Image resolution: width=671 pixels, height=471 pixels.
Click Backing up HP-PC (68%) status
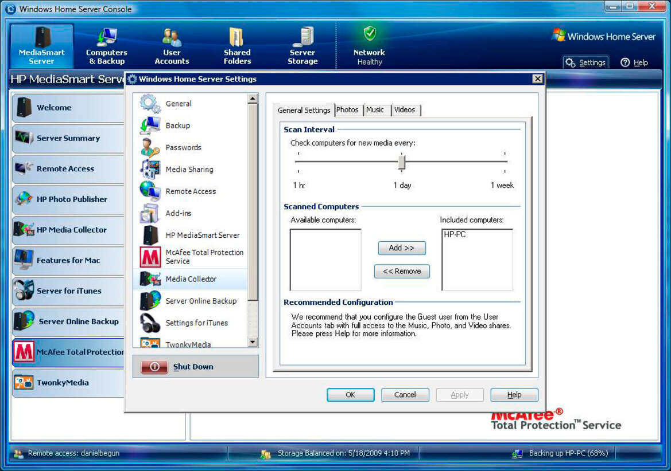[x=568, y=453]
